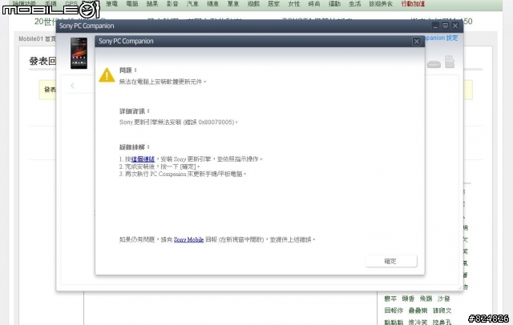513x325 pixels.
Task: Click the 疑難排解： heading text
Action: click(135, 147)
